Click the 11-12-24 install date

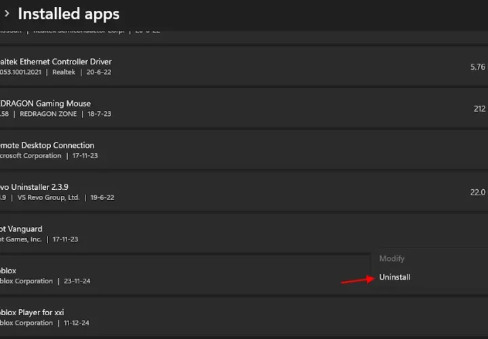76,323
